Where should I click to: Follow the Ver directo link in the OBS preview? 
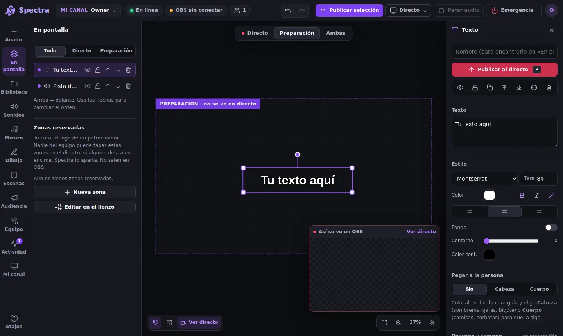click(x=421, y=232)
